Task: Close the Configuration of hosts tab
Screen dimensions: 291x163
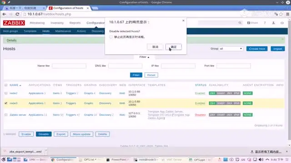Action: pos(88,8)
